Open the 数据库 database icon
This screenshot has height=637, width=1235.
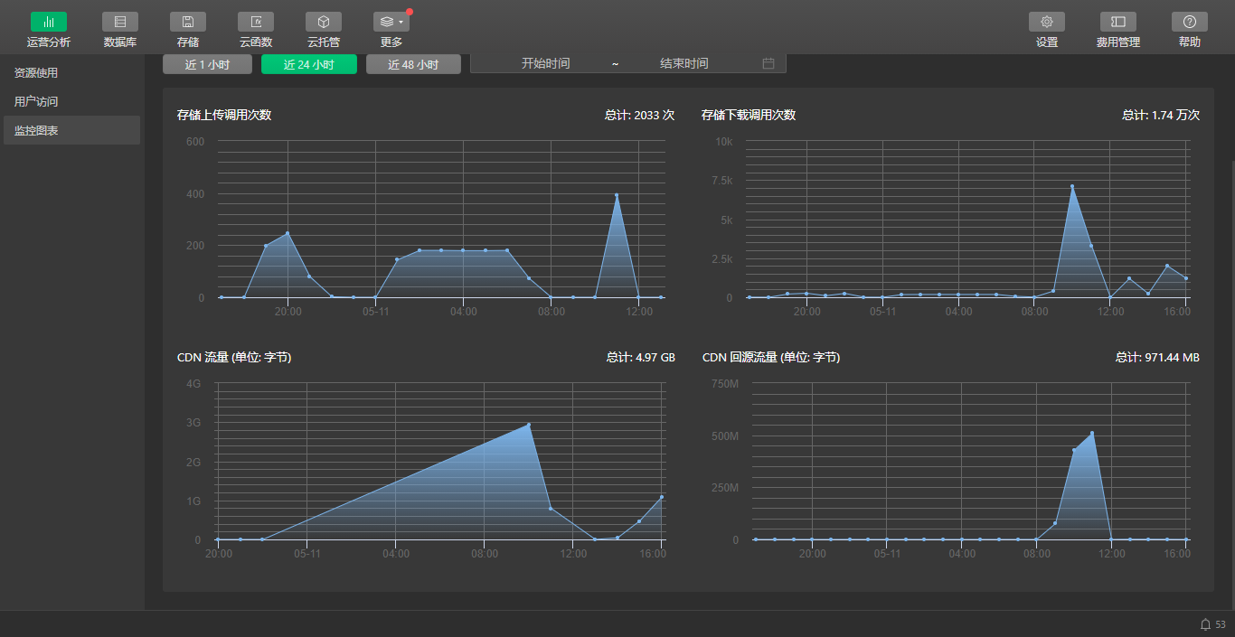(120, 22)
